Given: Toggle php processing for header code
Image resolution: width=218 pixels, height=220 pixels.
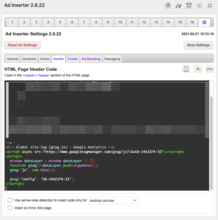Looking at the screenshot, I should 210,69.
